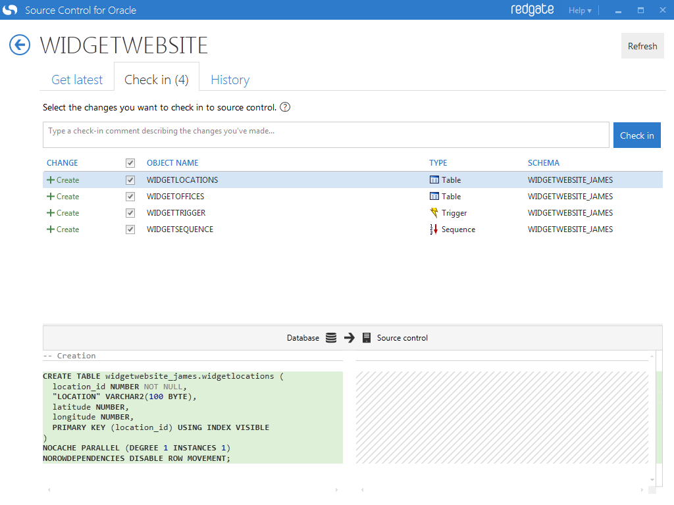Sort by the CHANGE column header
The height and width of the screenshot is (505, 674).
[x=63, y=163]
